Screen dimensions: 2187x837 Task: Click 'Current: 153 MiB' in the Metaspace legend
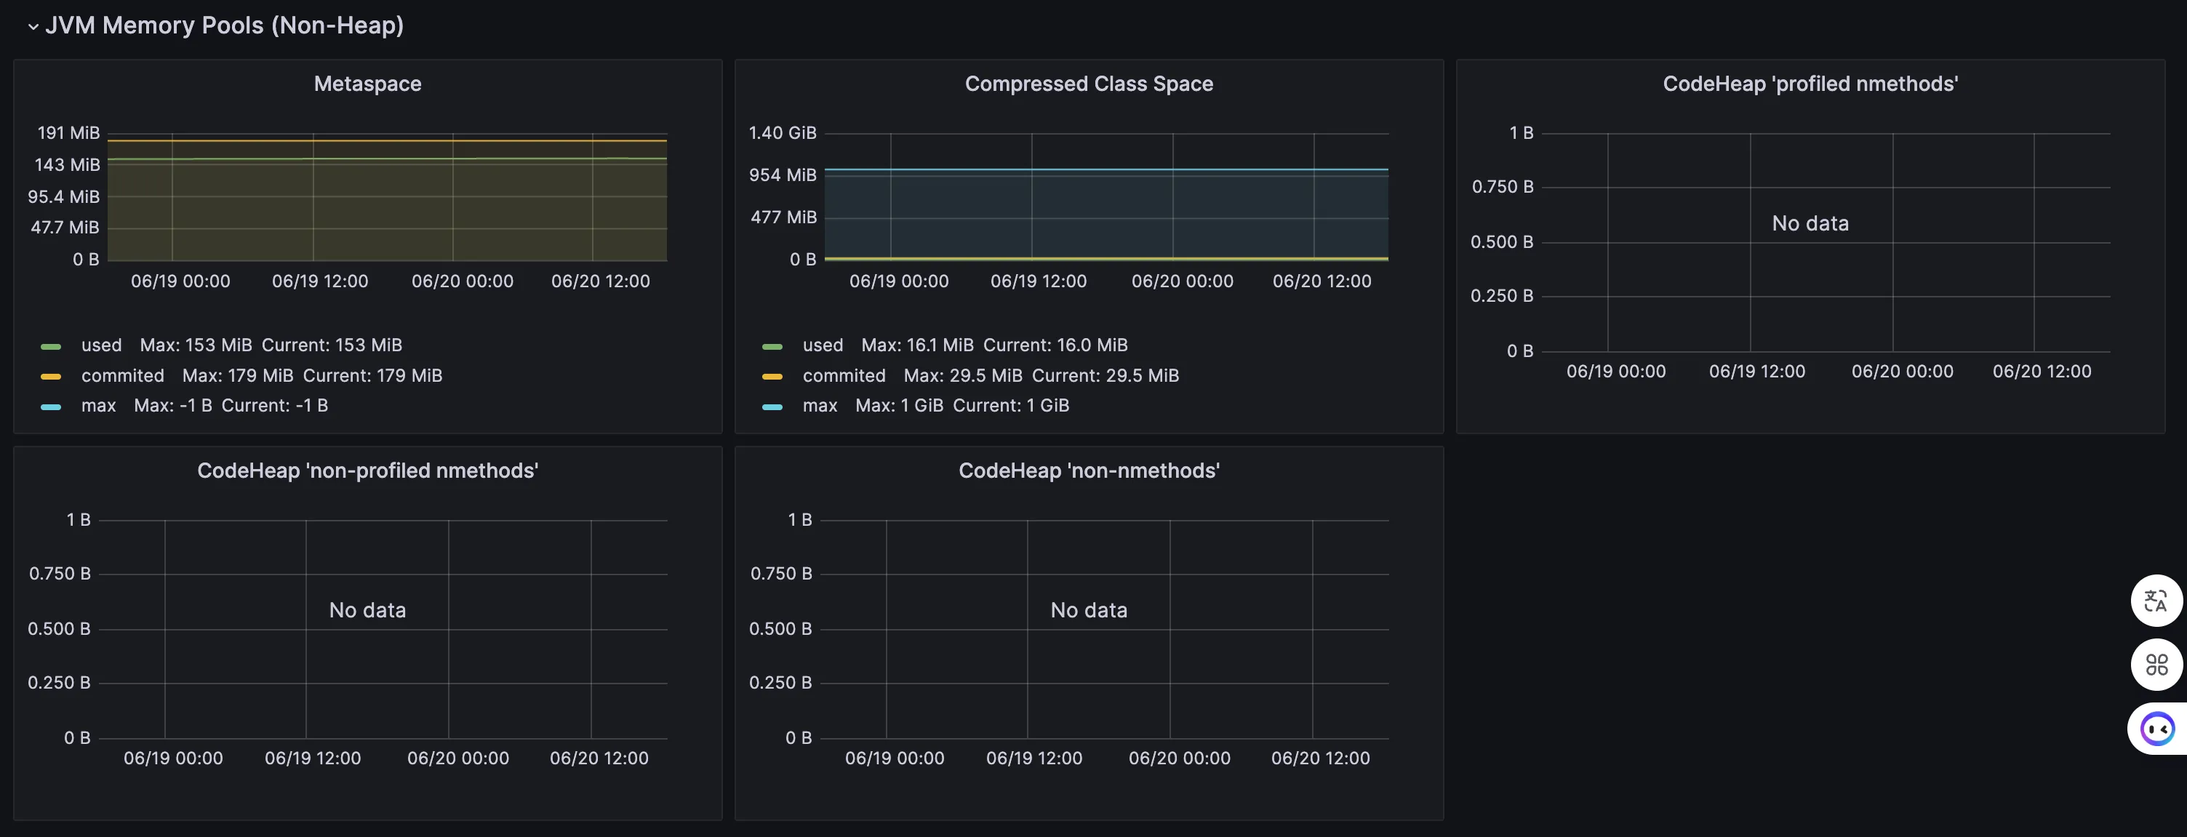pos(332,345)
